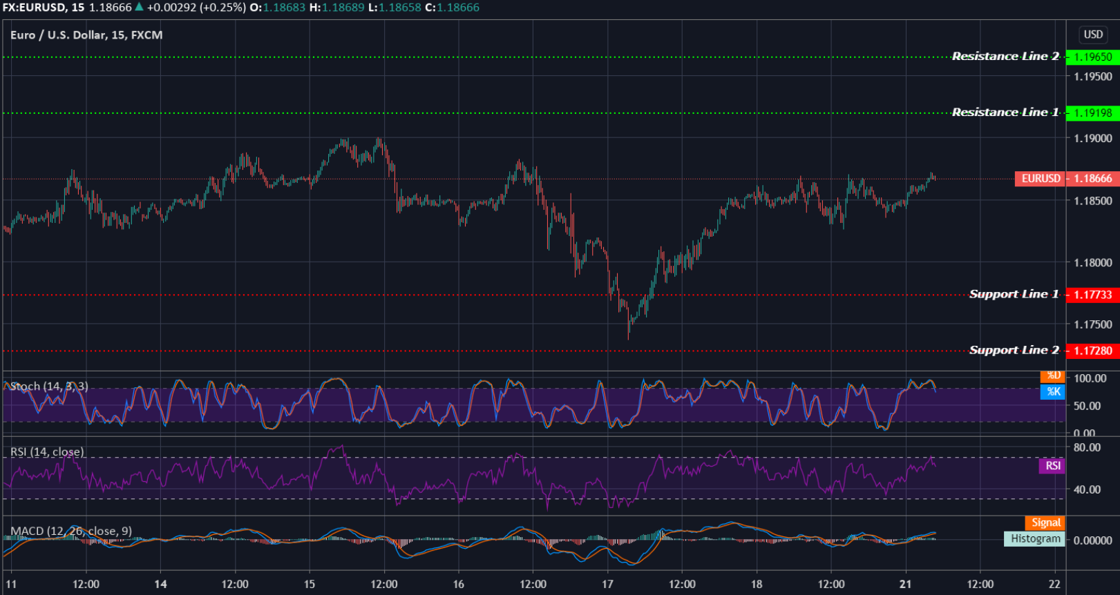Click the USD currency button
Image resolution: width=1120 pixels, height=595 pixels.
coord(1093,35)
